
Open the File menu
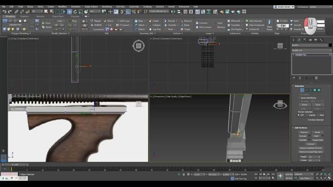(x=4, y=7)
